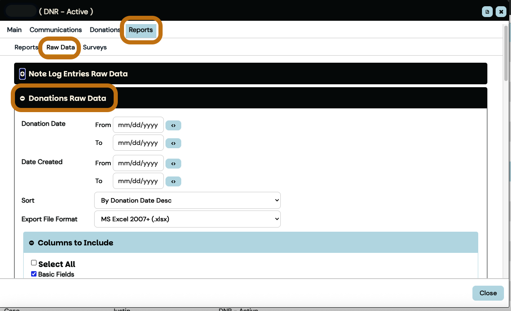511x311 pixels.
Task: Expand Note Log Entries Raw Data section
Action: (22, 74)
